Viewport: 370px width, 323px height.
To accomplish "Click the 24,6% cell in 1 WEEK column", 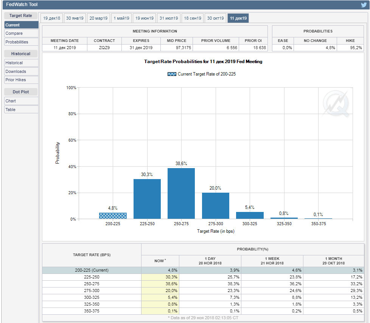I will 272,291.
